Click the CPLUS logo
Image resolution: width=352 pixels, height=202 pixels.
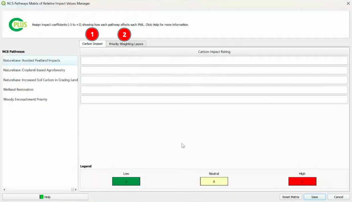point(18,25)
